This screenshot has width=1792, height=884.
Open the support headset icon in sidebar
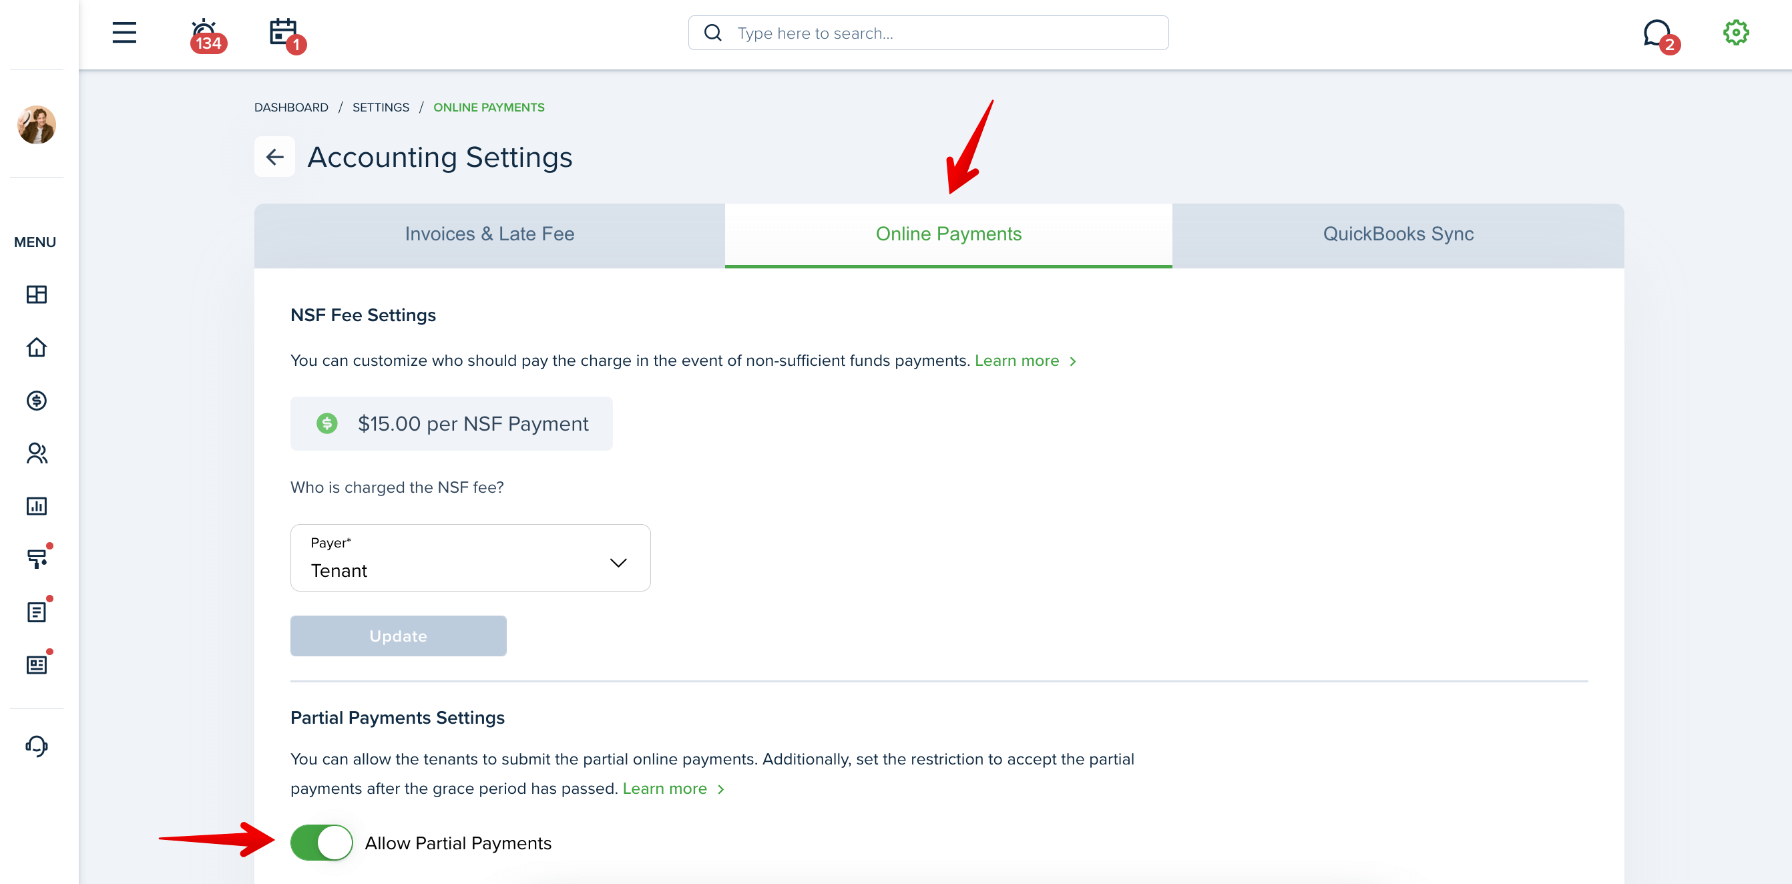coord(36,746)
